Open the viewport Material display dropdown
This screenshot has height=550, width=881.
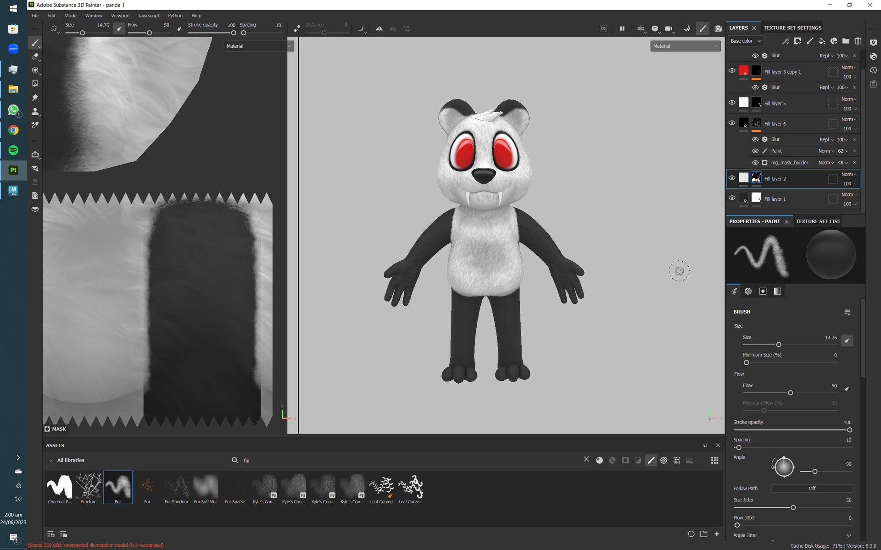pyautogui.click(x=685, y=46)
